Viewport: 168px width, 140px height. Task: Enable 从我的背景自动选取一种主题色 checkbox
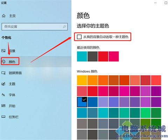[x=79, y=37]
